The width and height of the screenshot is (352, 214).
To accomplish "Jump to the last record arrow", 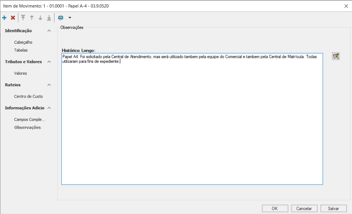I will click(x=49, y=18).
